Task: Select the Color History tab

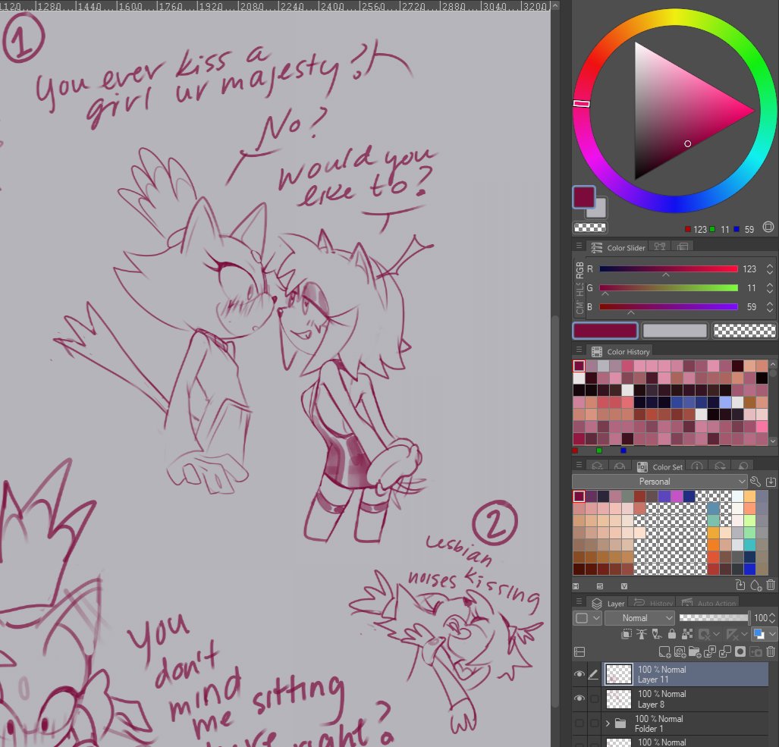Action: (620, 351)
